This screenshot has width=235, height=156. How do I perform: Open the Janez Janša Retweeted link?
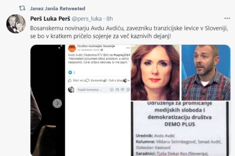58,8
